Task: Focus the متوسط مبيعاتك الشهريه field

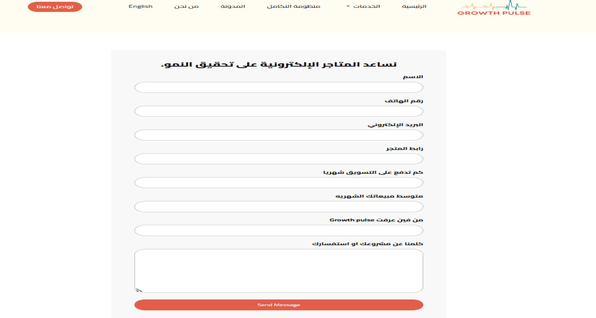Action: click(x=279, y=207)
